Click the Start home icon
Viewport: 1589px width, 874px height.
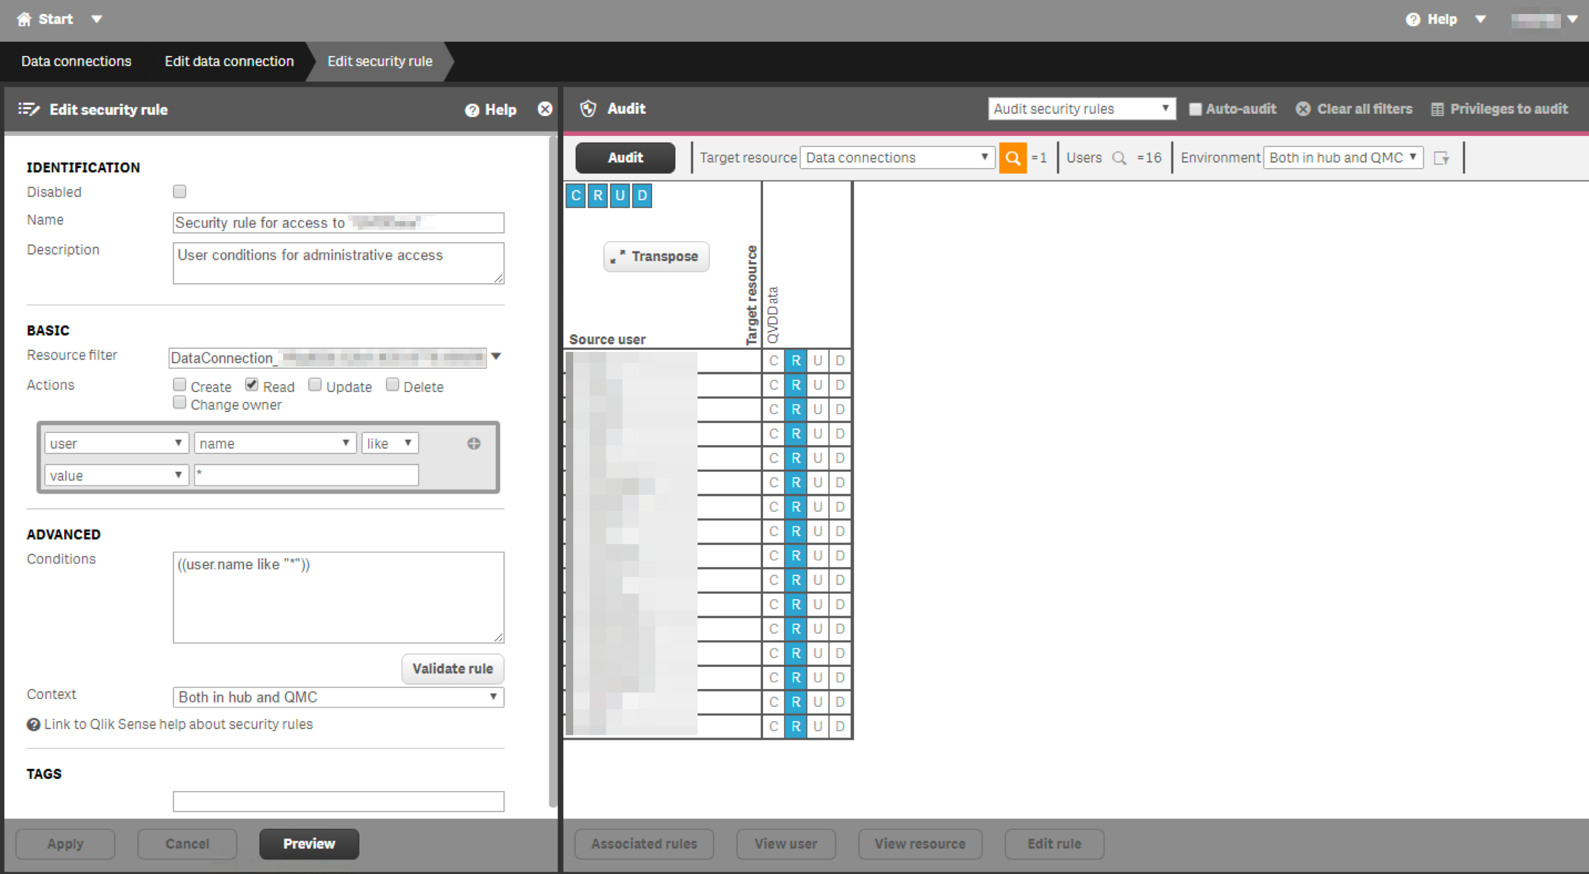pos(24,19)
